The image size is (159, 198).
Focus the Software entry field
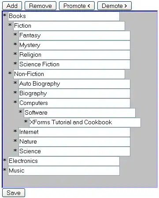(x=80, y=113)
